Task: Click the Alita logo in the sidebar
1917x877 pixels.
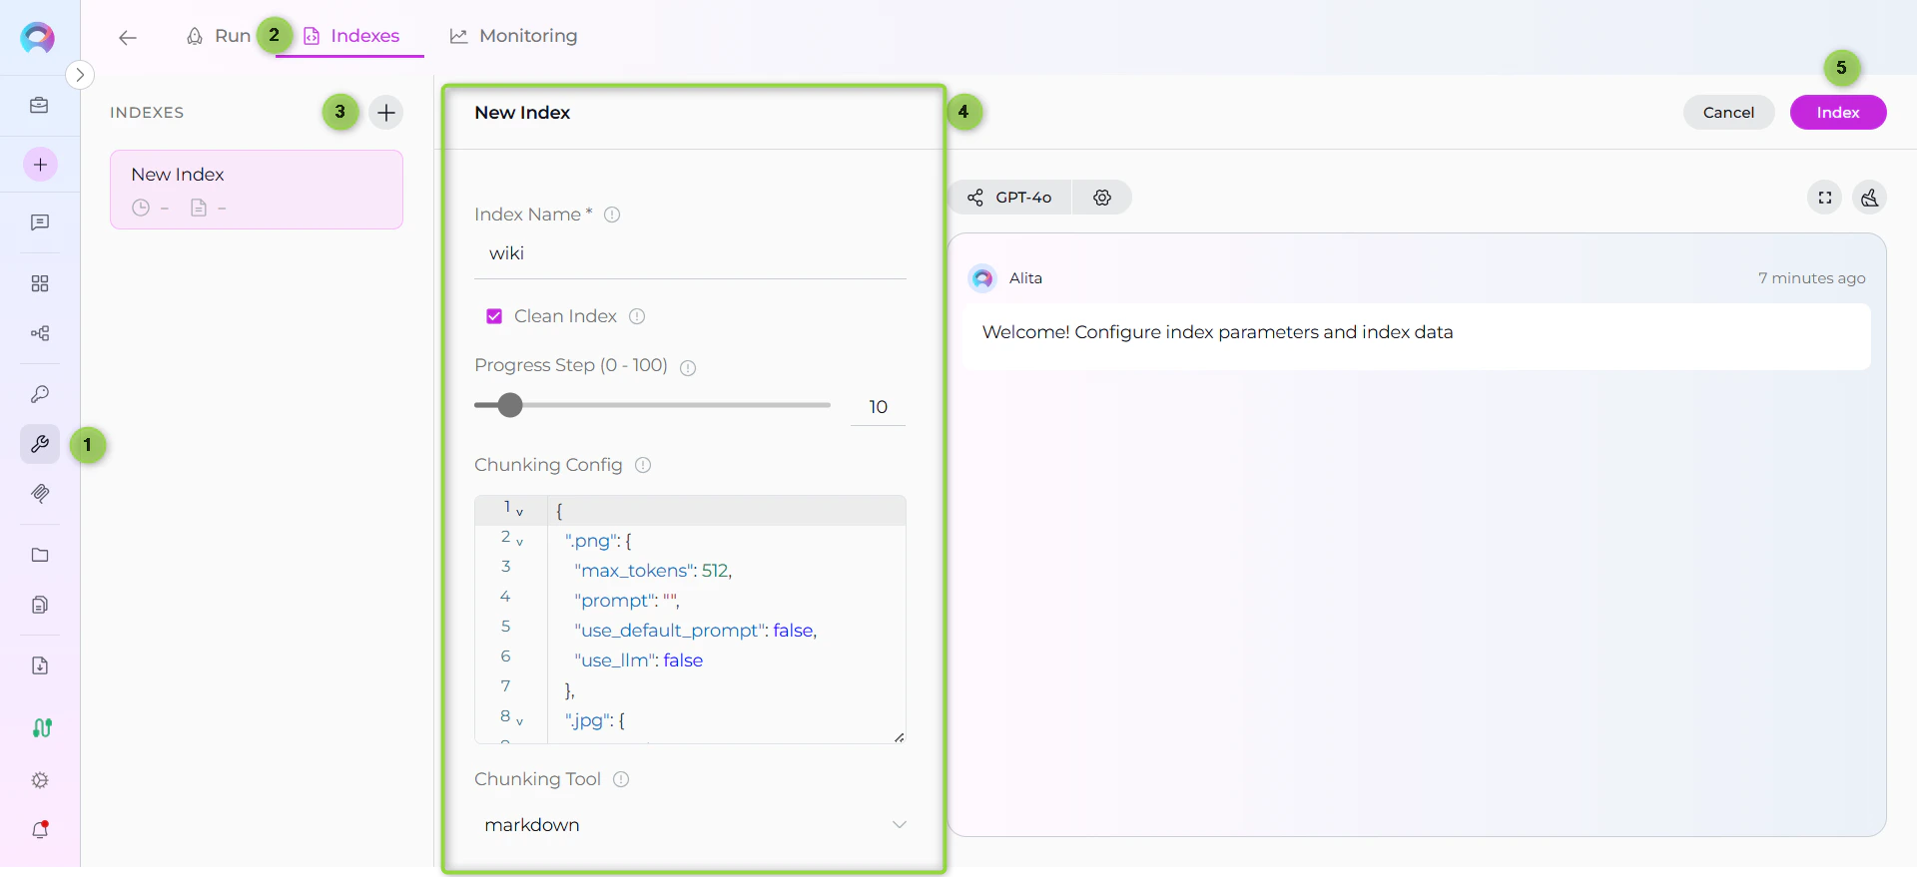Action: click(x=38, y=38)
